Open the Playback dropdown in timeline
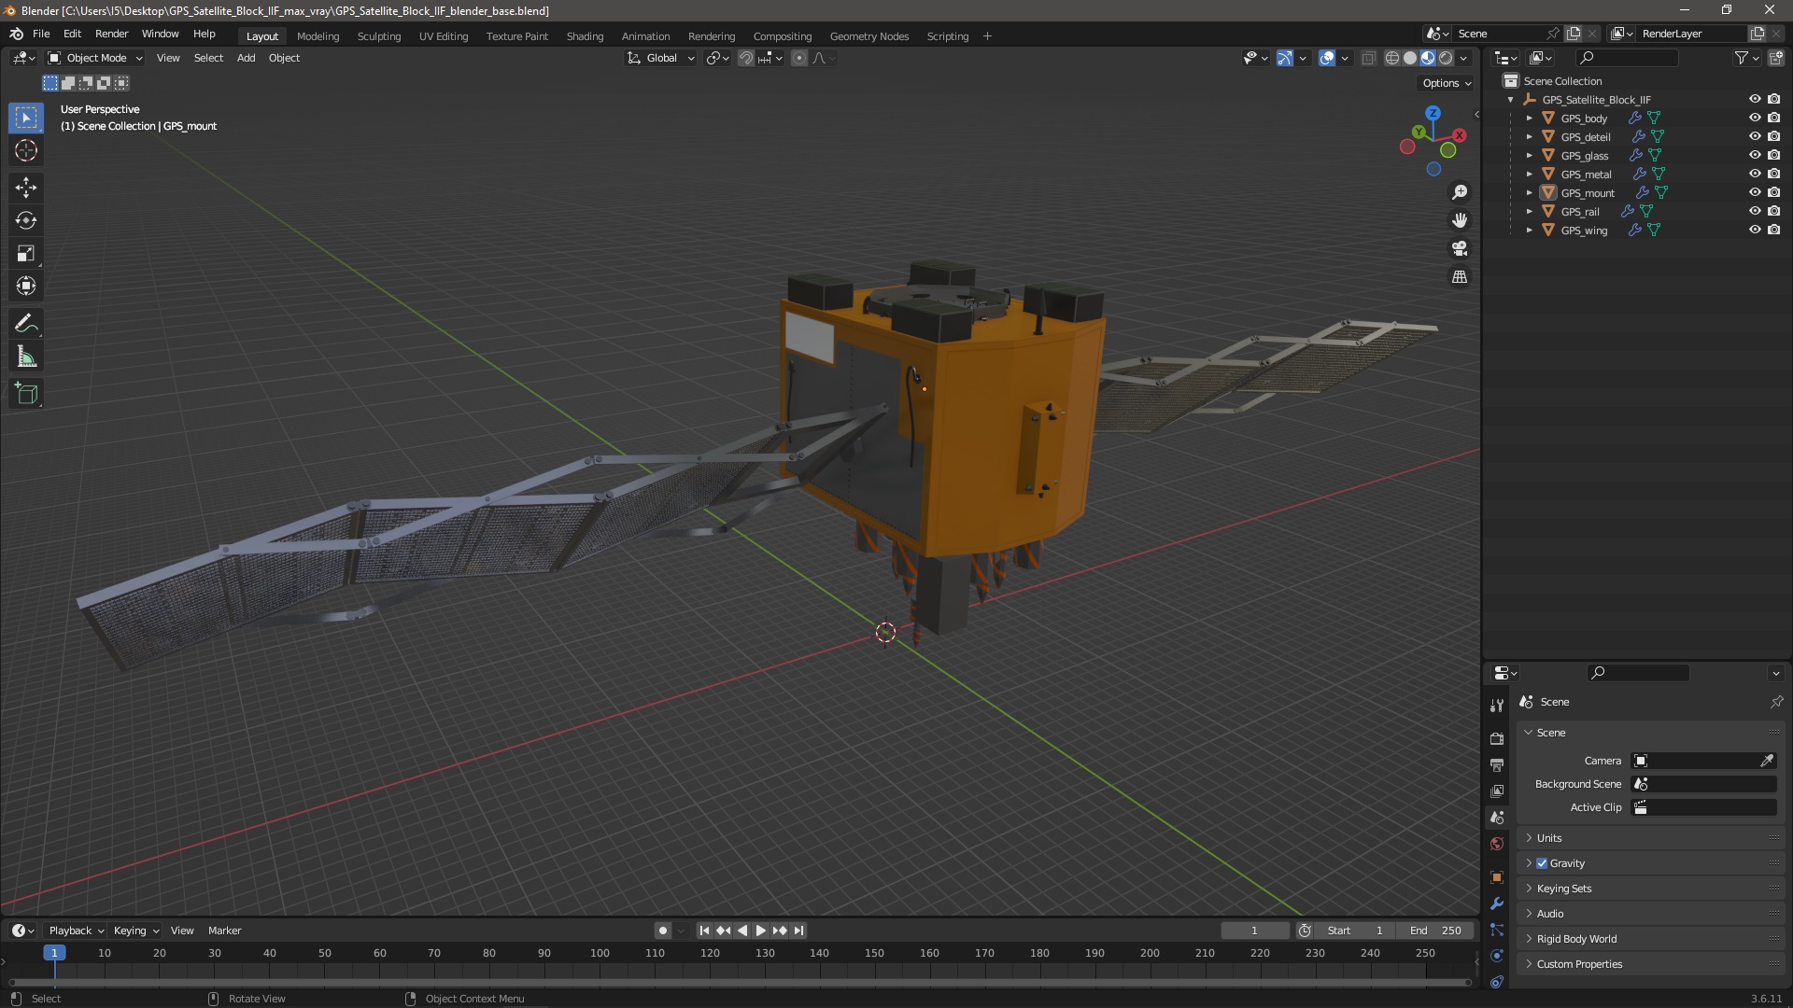 click(76, 931)
